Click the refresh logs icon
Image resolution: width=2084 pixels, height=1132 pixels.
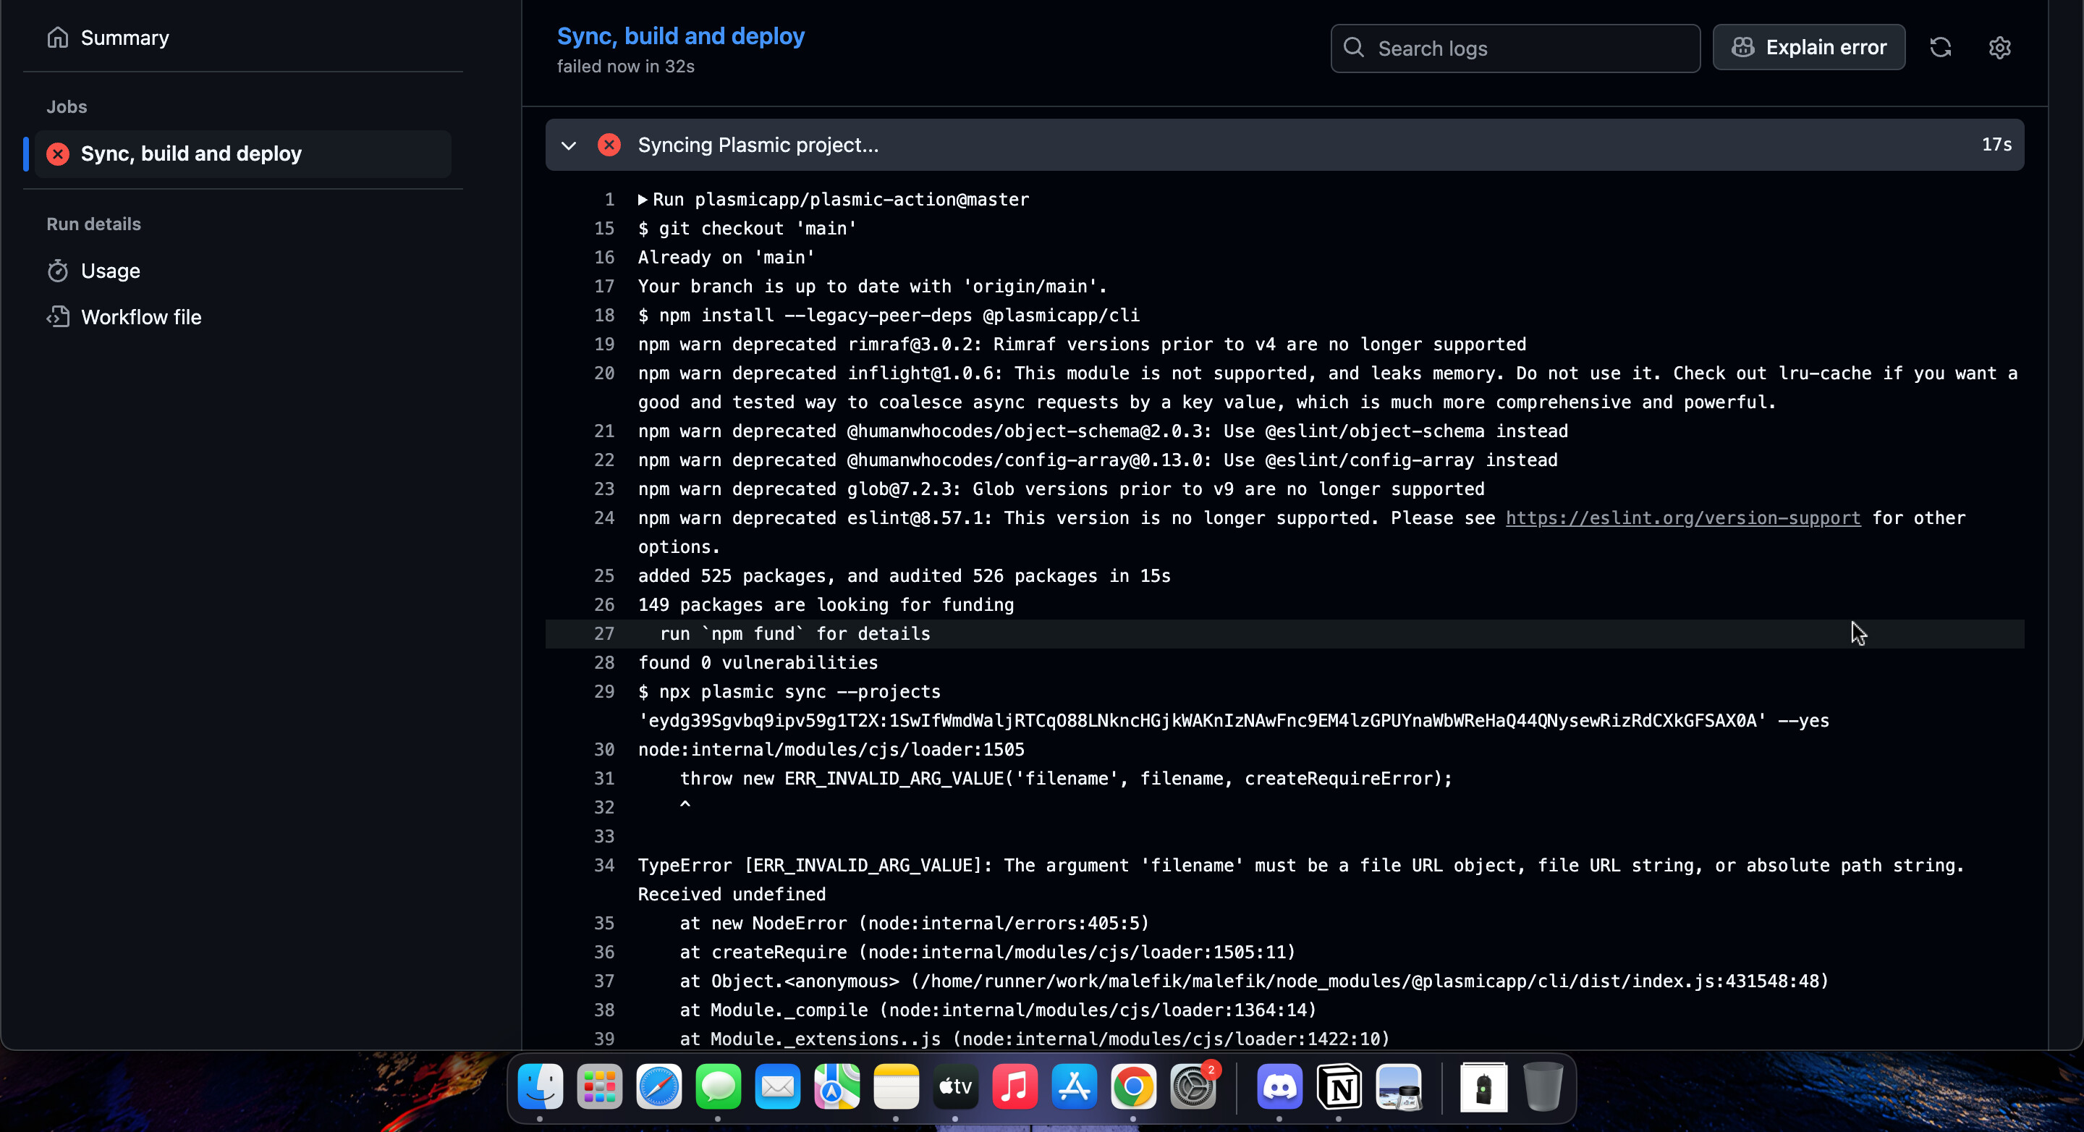(x=1940, y=48)
